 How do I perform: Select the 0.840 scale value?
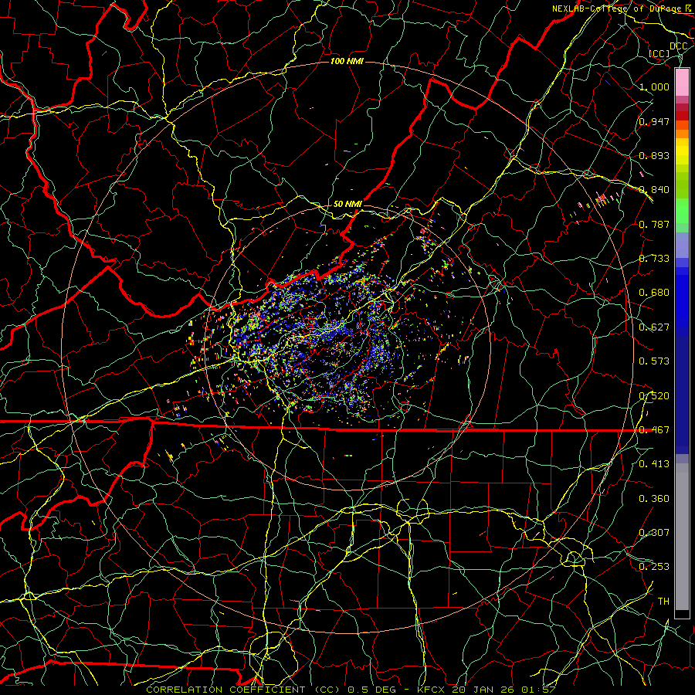(x=654, y=190)
